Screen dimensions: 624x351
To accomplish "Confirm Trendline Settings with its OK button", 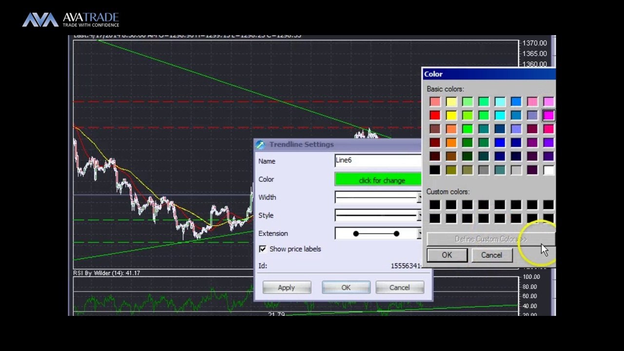I will 346,288.
